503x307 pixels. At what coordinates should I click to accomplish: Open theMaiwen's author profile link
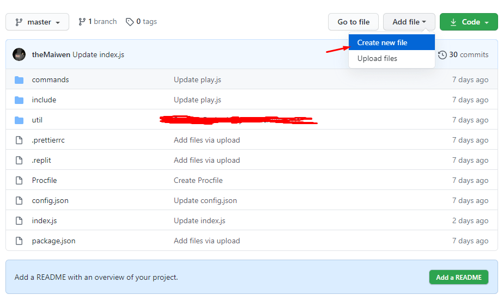51,54
